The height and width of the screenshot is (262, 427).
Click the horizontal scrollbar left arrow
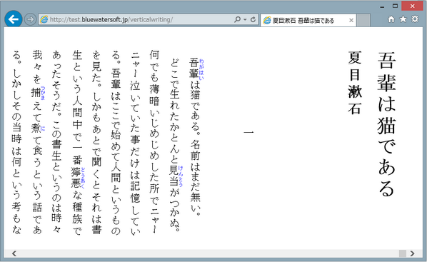click(14, 253)
